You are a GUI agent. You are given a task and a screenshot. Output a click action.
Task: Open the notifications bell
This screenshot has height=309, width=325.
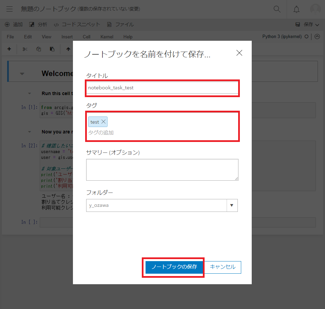[x=297, y=9]
